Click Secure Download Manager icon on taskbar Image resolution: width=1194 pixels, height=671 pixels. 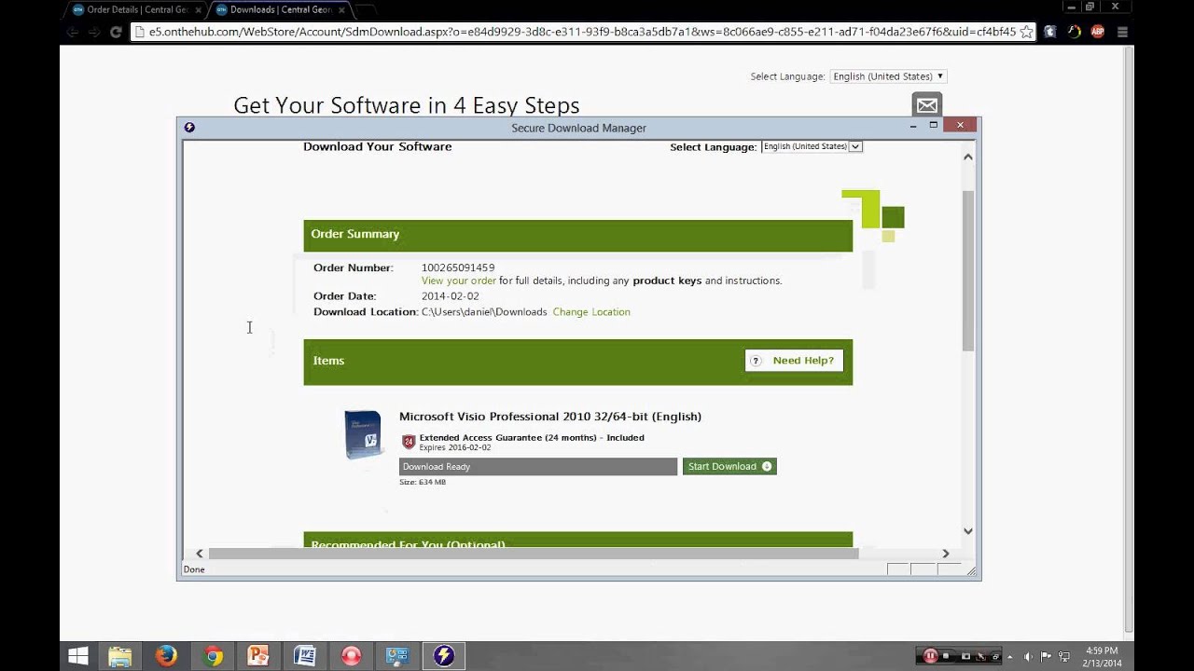pos(443,656)
